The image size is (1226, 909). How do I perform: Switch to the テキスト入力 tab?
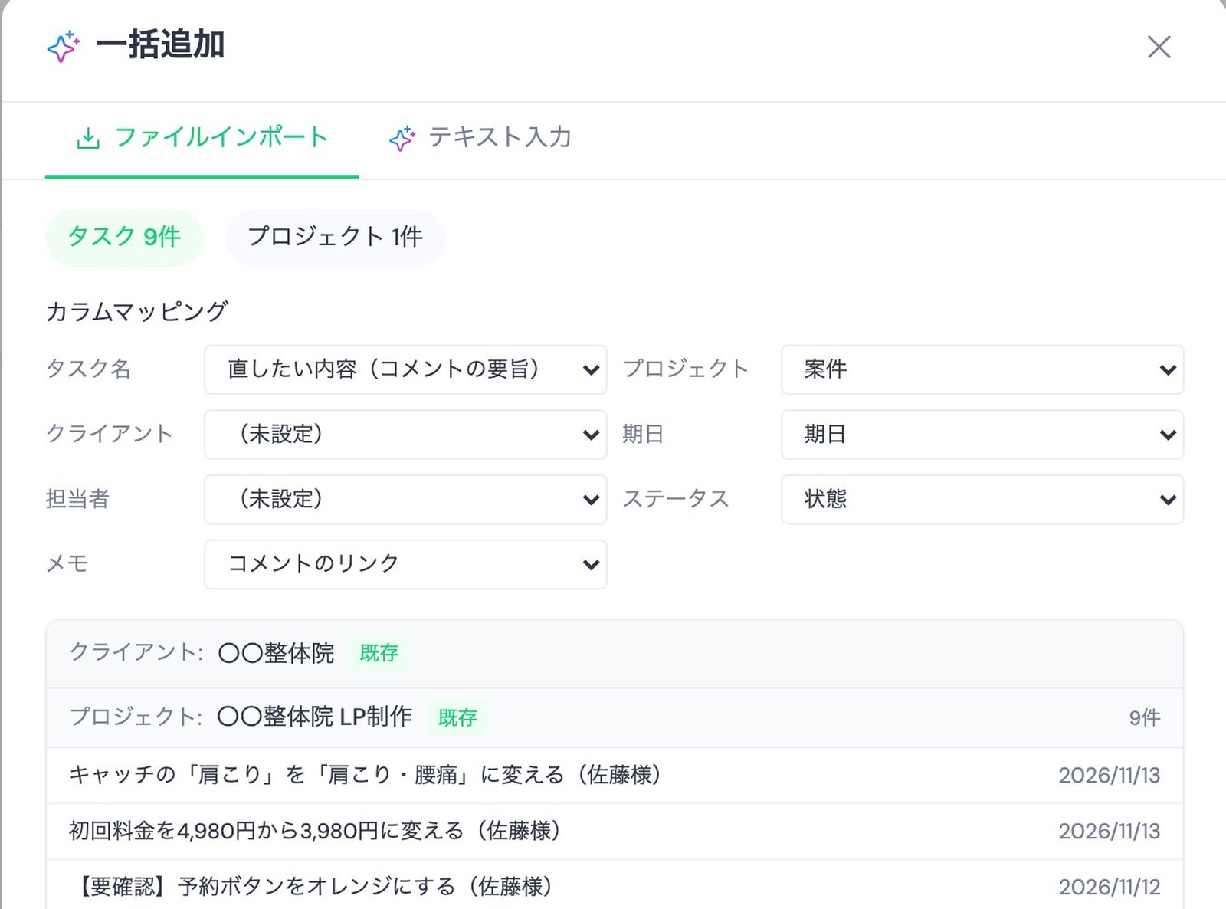tap(480, 138)
